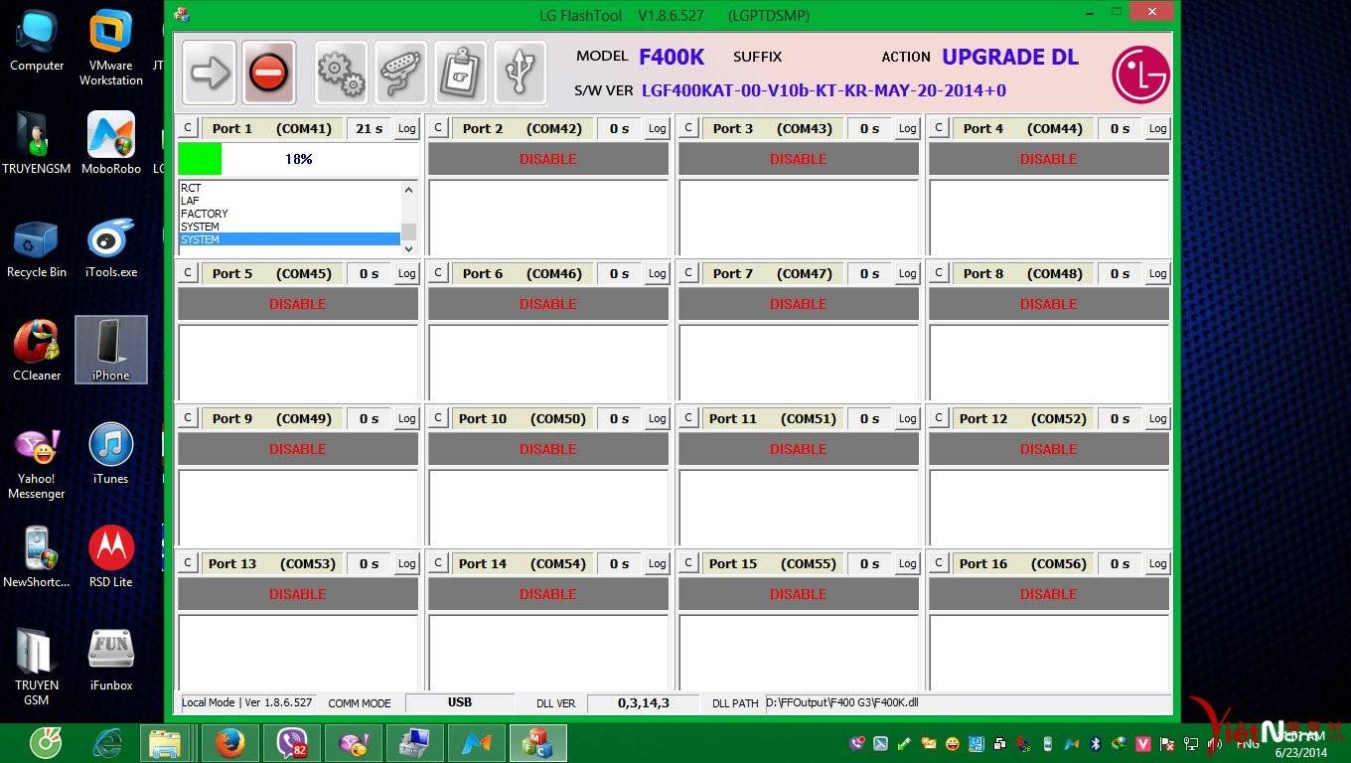Click the Port 3 (COM43) label
The width and height of the screenshot is (1351, 763).
tap(773, 128)
